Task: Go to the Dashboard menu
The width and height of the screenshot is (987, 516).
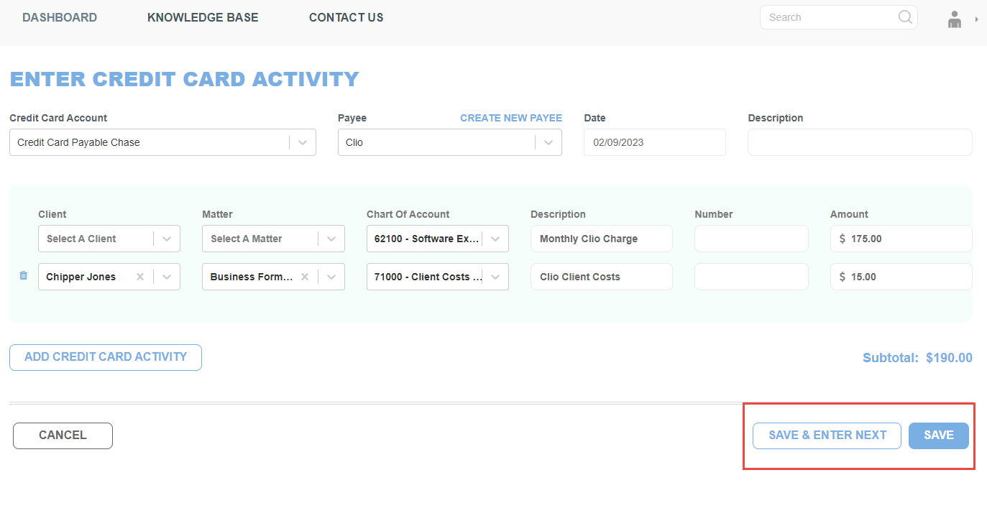Action: click(60, 17)
